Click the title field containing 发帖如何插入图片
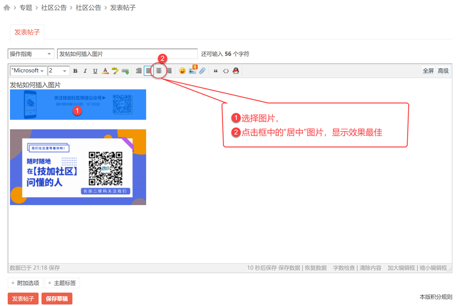 127,54
